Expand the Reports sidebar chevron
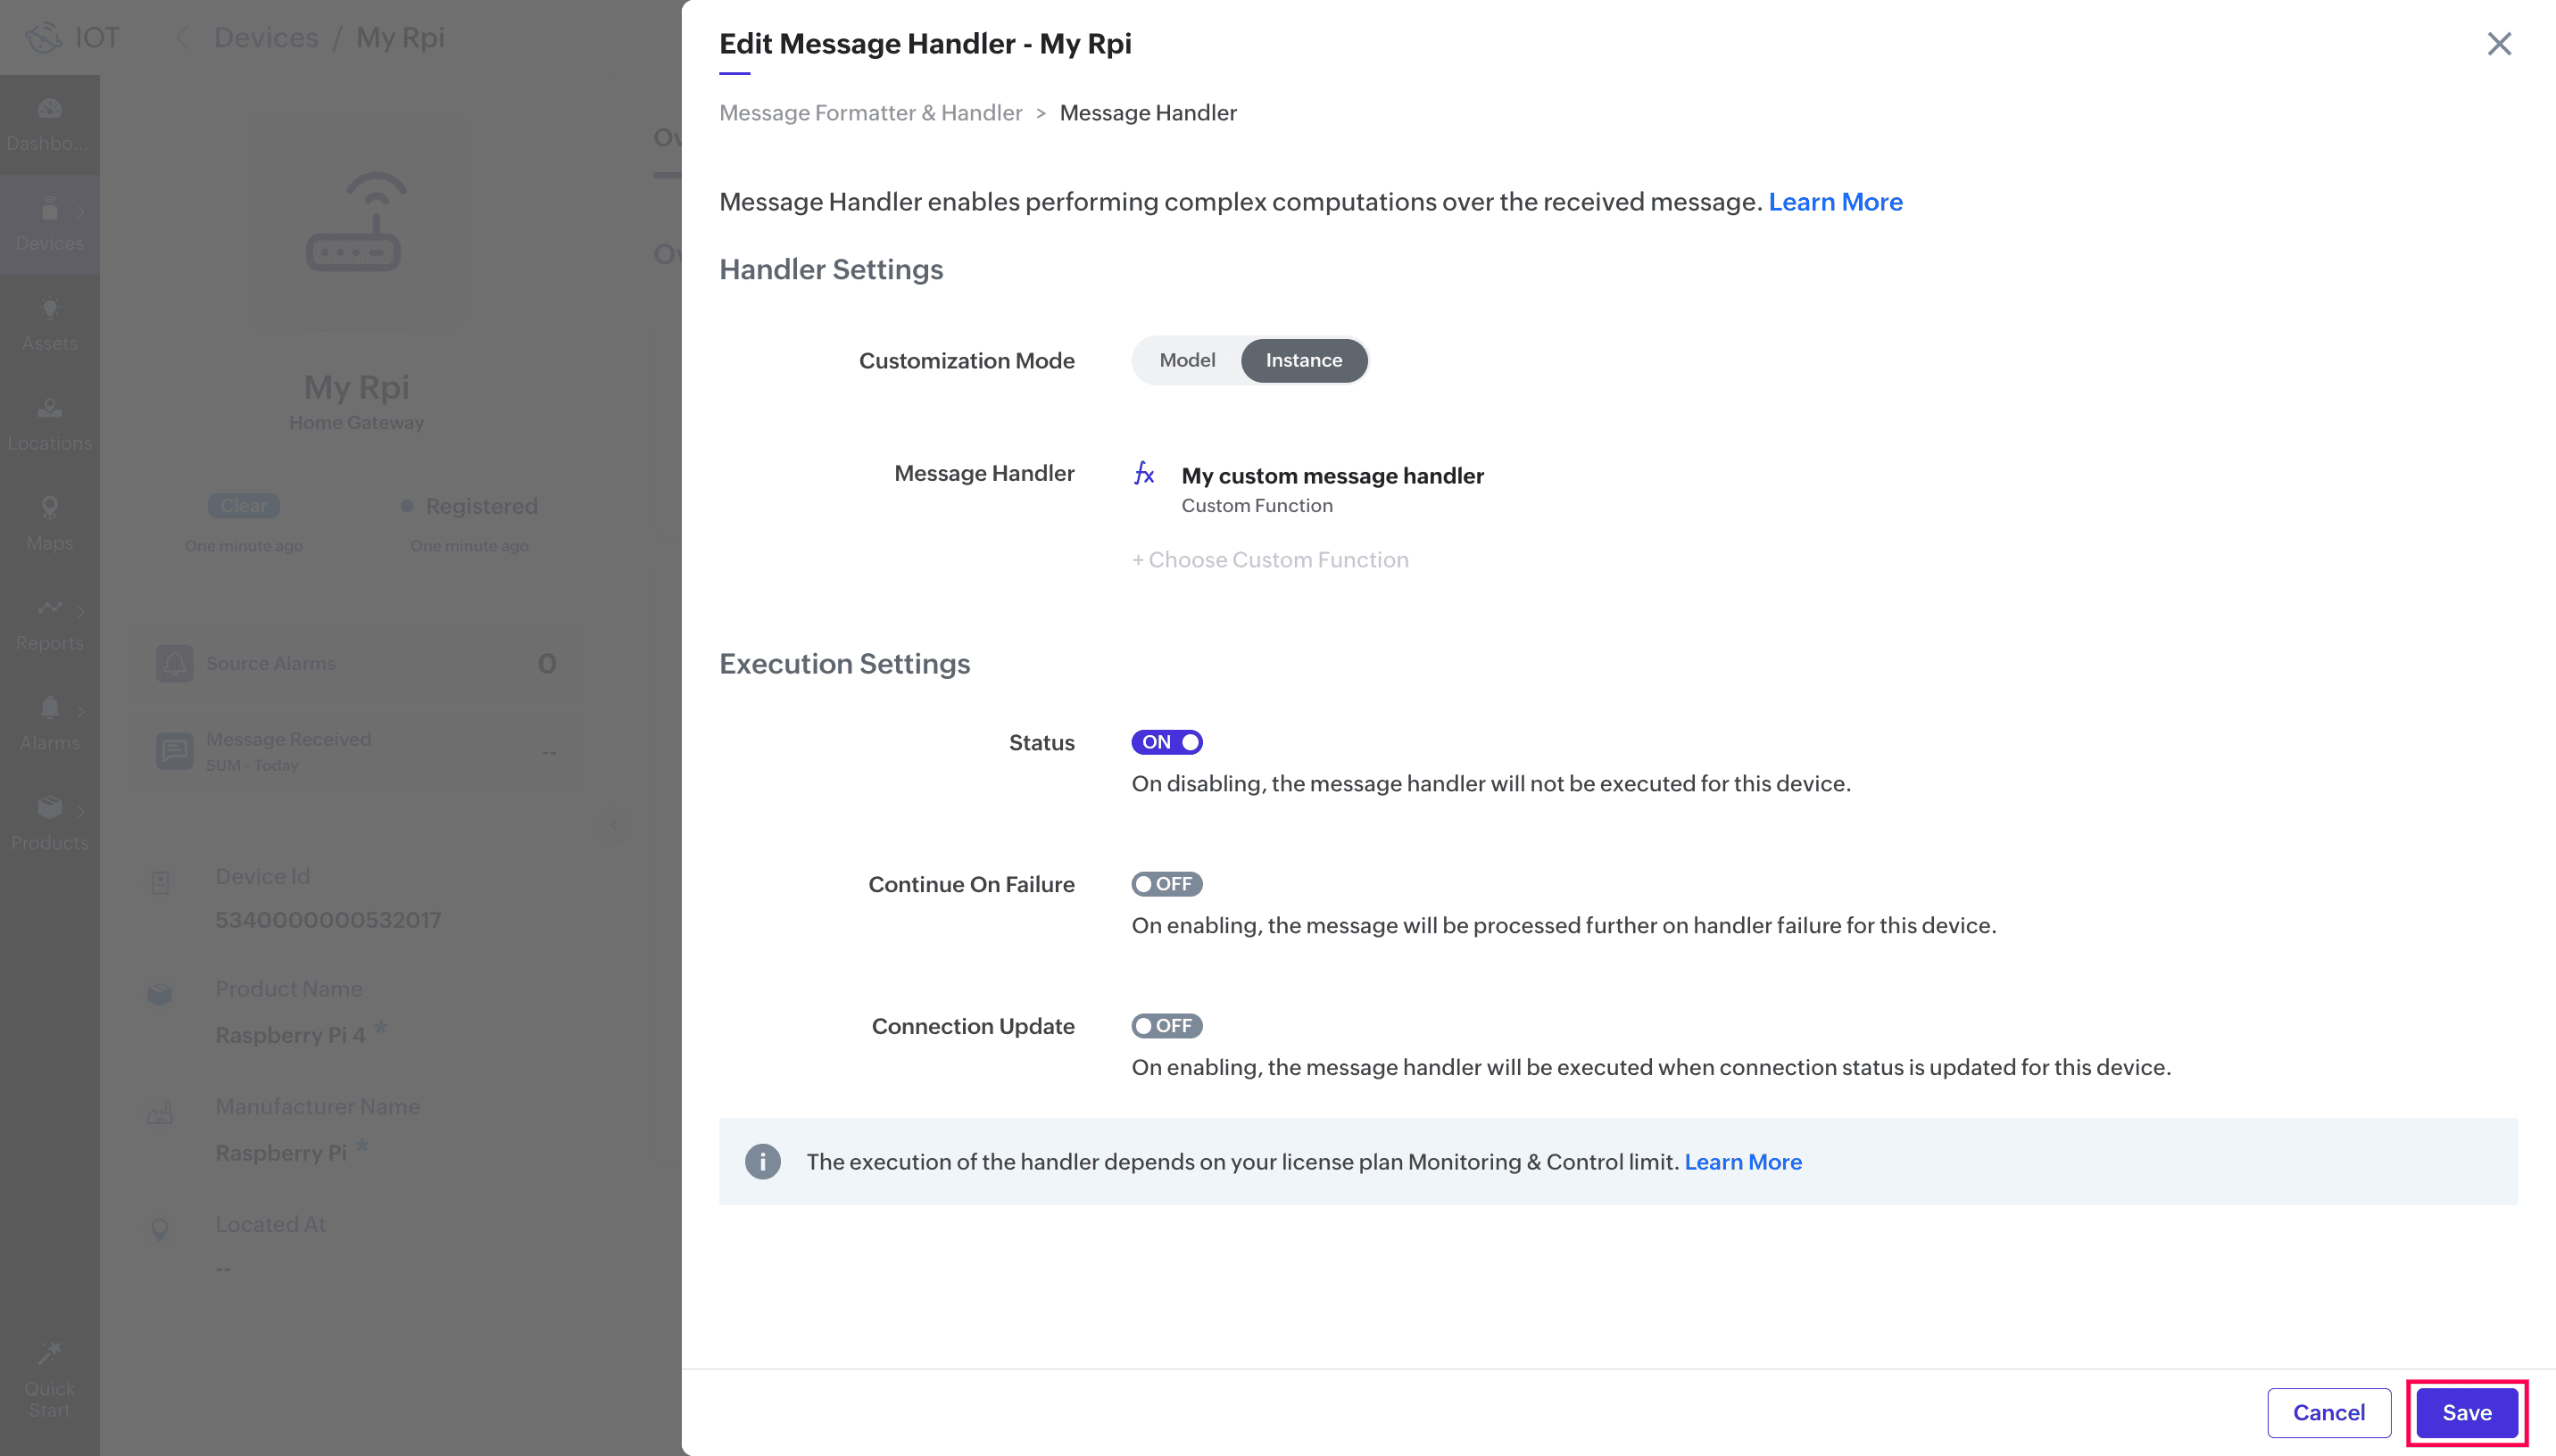 tap(81, 611)
